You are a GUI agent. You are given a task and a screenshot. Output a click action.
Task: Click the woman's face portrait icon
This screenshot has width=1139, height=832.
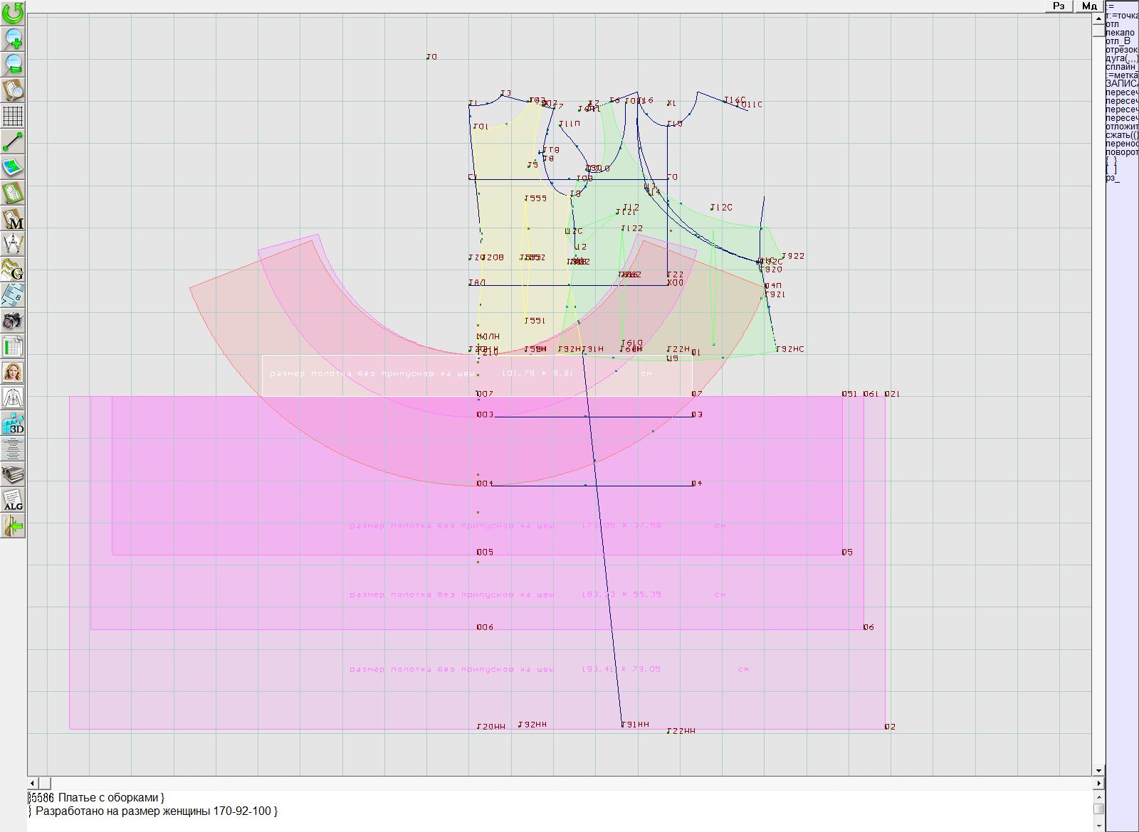click(x=13, y=372)
